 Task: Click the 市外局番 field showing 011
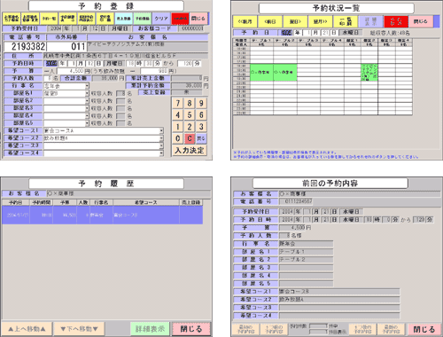pos(66,46)
